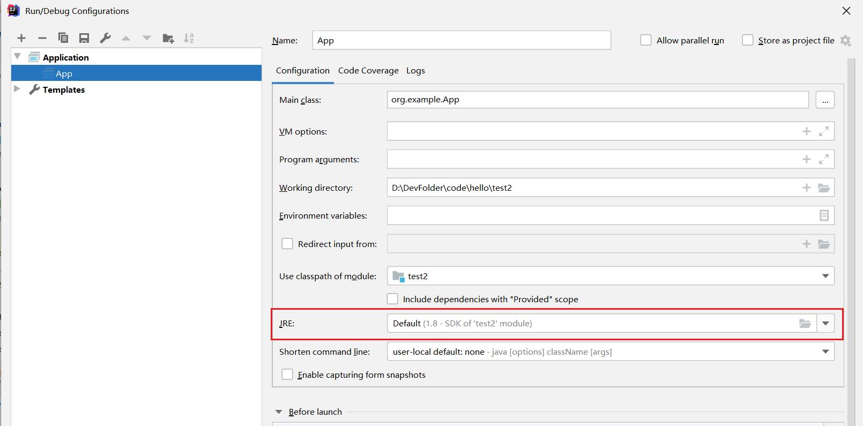Remove the selected configuration with minus icon
Screen dimensions: 863x426
coord(42,38)
